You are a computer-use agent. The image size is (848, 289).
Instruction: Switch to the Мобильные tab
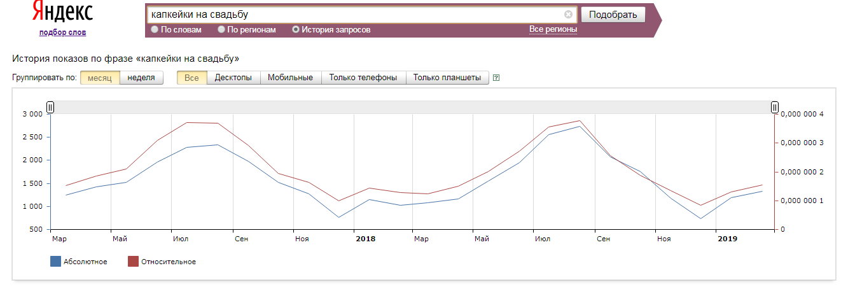[x=290, y=78]
